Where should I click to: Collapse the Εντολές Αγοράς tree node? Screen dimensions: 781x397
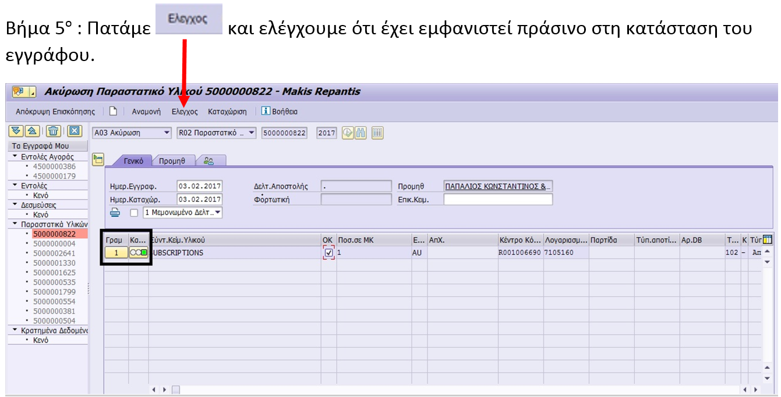click(x=15, y=157)
